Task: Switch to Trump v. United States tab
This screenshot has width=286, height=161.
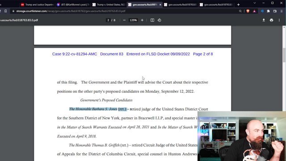Action: tap(109, 5)
